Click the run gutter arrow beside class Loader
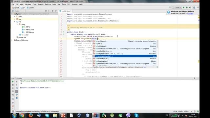This screenshot has height=118, width=210. click(63, 32)
